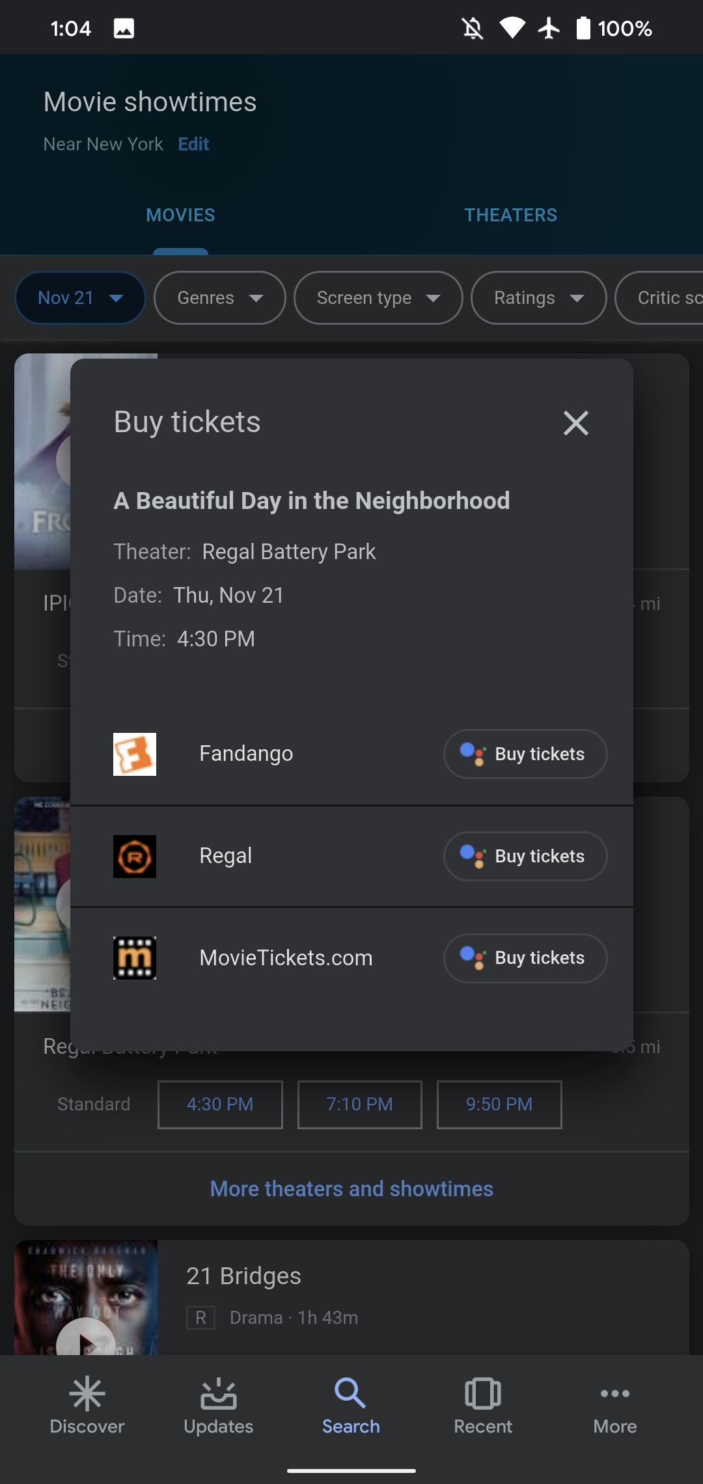Open the Updates section
The image size is (703, 1484).
click(x=219, y=1406)
